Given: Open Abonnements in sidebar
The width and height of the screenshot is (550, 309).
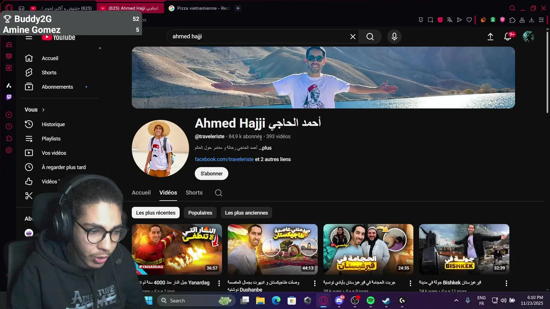Looking at the screenshot, I should pos(58,87).
